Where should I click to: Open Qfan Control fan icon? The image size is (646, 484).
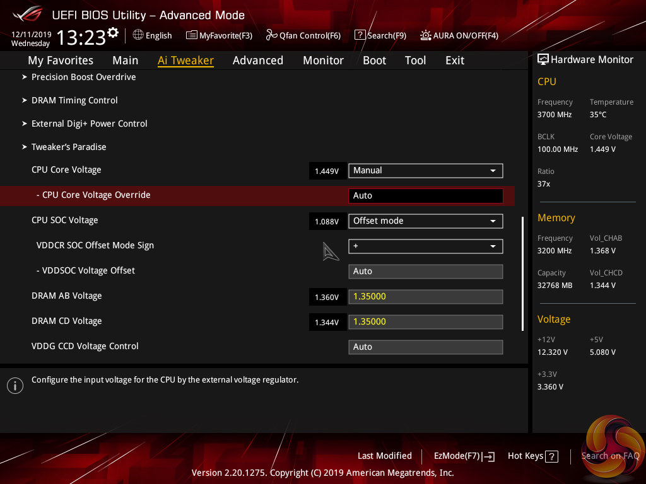click(271, 35)
